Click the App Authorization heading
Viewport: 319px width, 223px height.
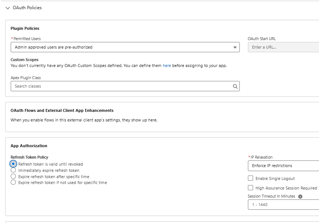pos(29,146)
